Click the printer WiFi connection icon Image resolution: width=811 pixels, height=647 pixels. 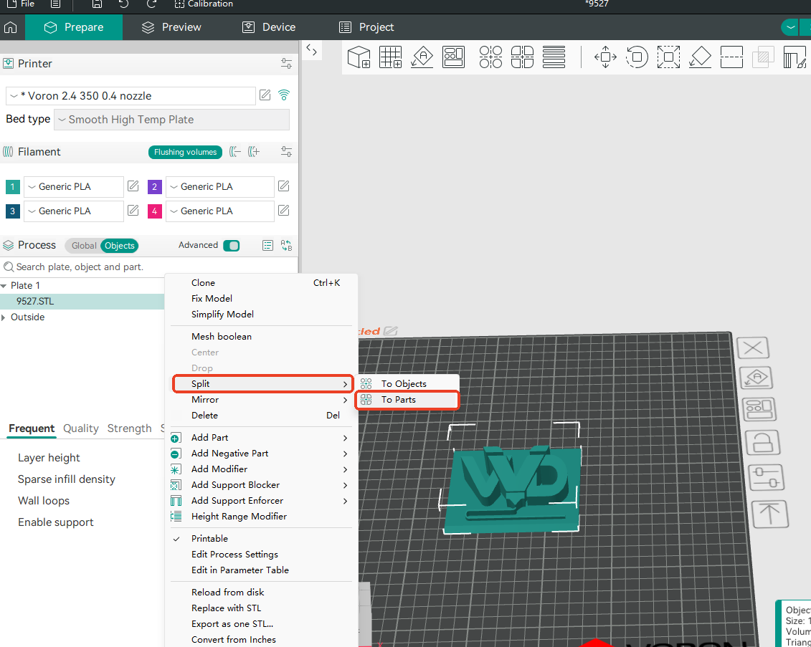click(284, 95)
